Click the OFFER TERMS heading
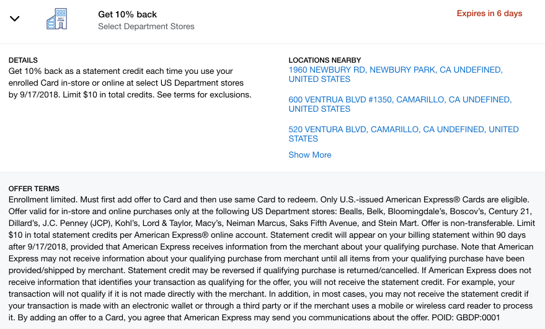 (x=33, y=189)
